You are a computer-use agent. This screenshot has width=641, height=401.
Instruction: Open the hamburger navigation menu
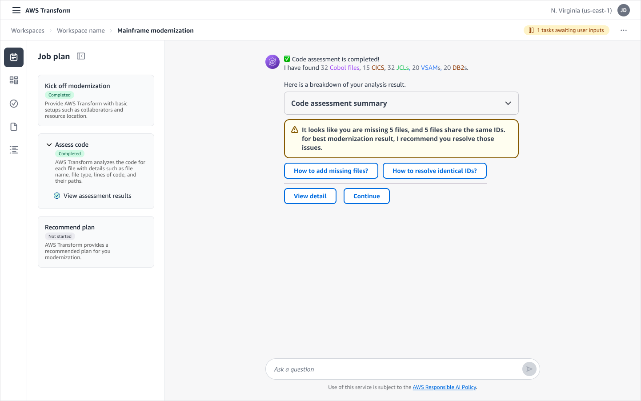click(16, 10)
